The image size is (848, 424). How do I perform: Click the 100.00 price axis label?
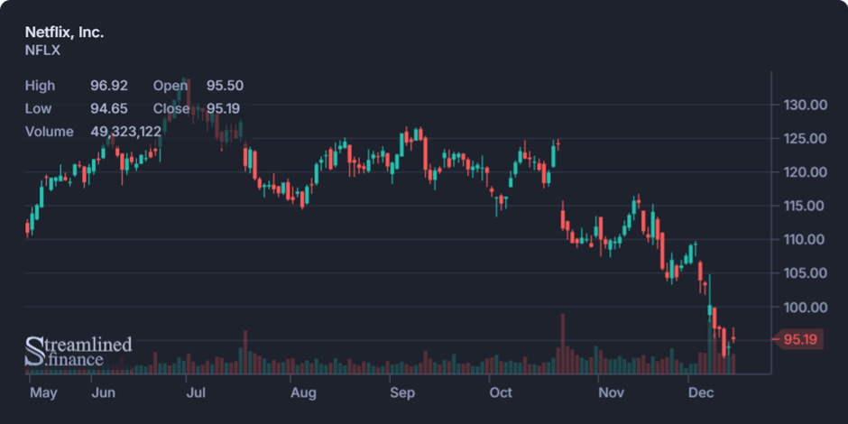point(806,308)
